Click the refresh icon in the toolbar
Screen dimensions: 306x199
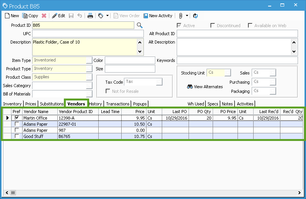tap(195, 16)
